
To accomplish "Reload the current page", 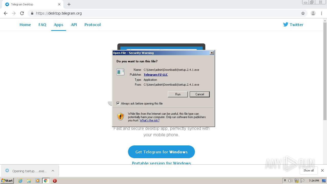I will pyautogui.click(x=22, y=13).
